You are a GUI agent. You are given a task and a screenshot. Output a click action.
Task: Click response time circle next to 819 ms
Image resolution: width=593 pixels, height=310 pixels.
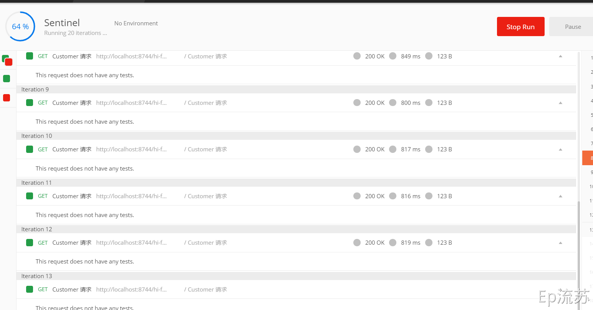[393, 242]
